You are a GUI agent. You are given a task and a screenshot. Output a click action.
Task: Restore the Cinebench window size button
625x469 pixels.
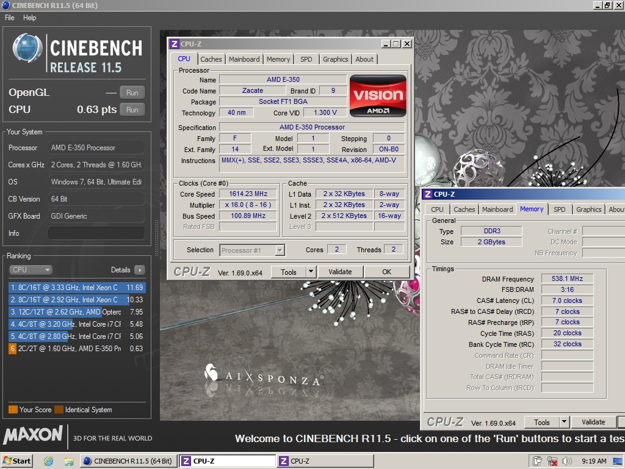(x=607, y=5)
